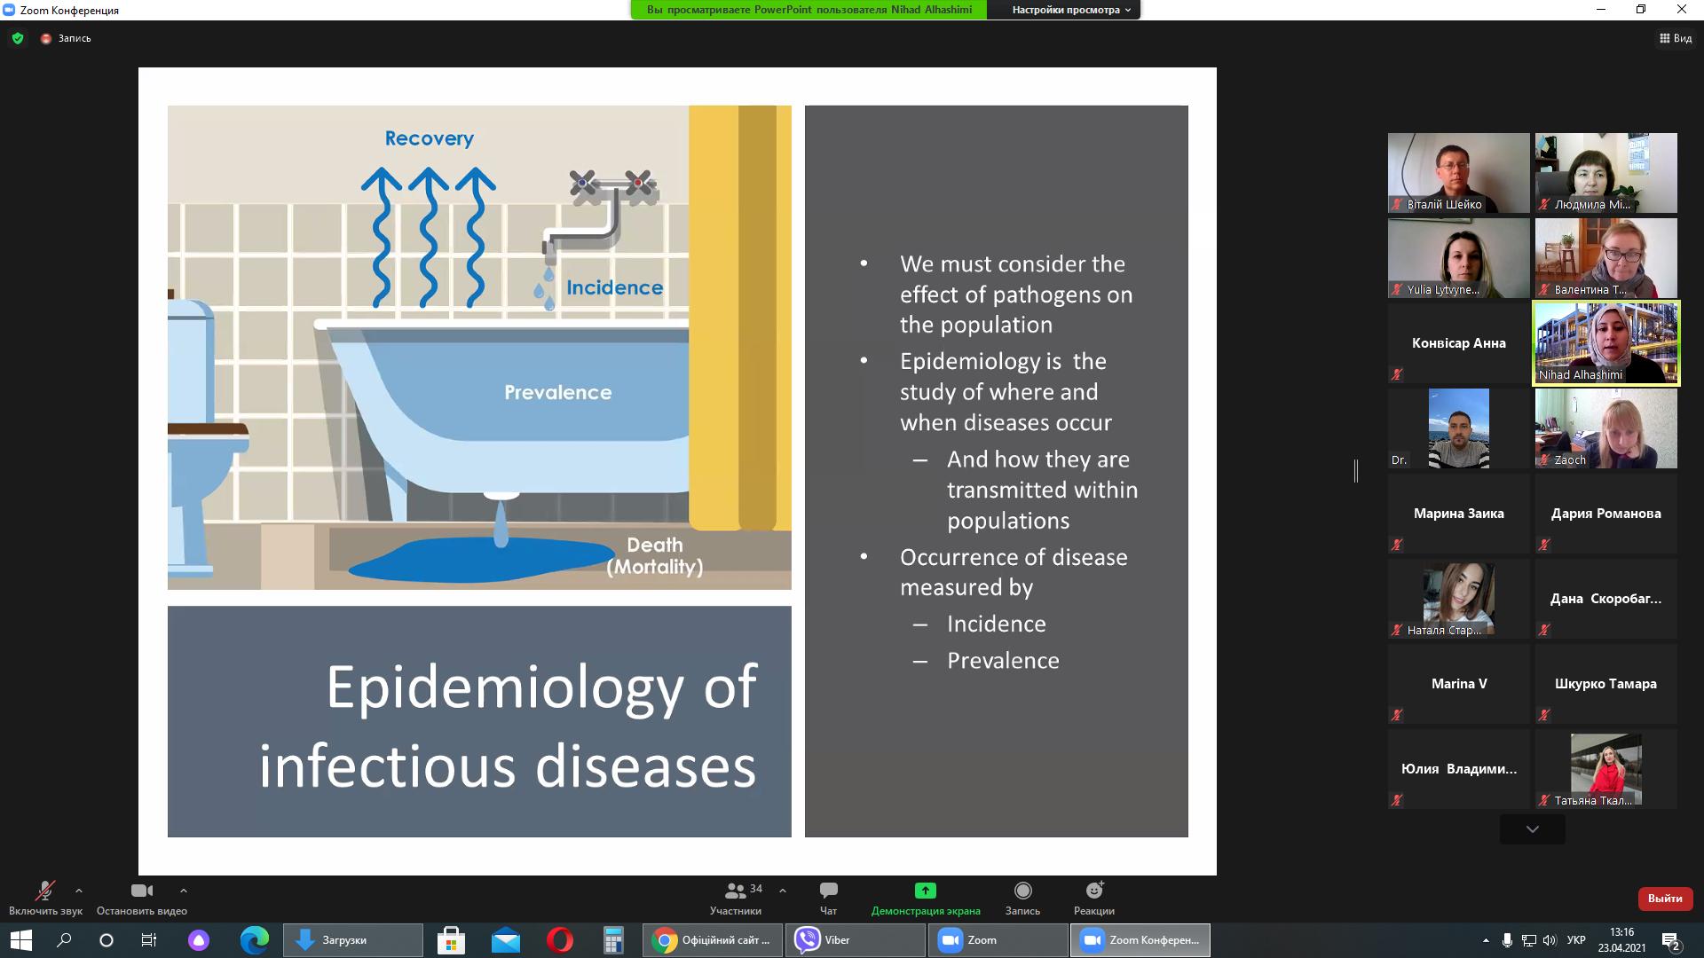Select the Dr. participant tile
Viewport: 1704px width, 958px height.
pos(1459,428)
